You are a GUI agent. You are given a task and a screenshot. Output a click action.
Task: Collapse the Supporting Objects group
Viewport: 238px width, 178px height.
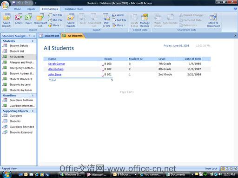click(33, 111)
